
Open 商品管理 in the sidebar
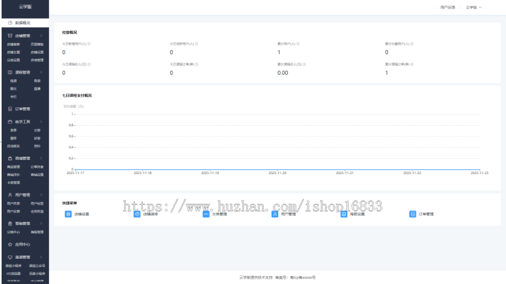(13, 167)
